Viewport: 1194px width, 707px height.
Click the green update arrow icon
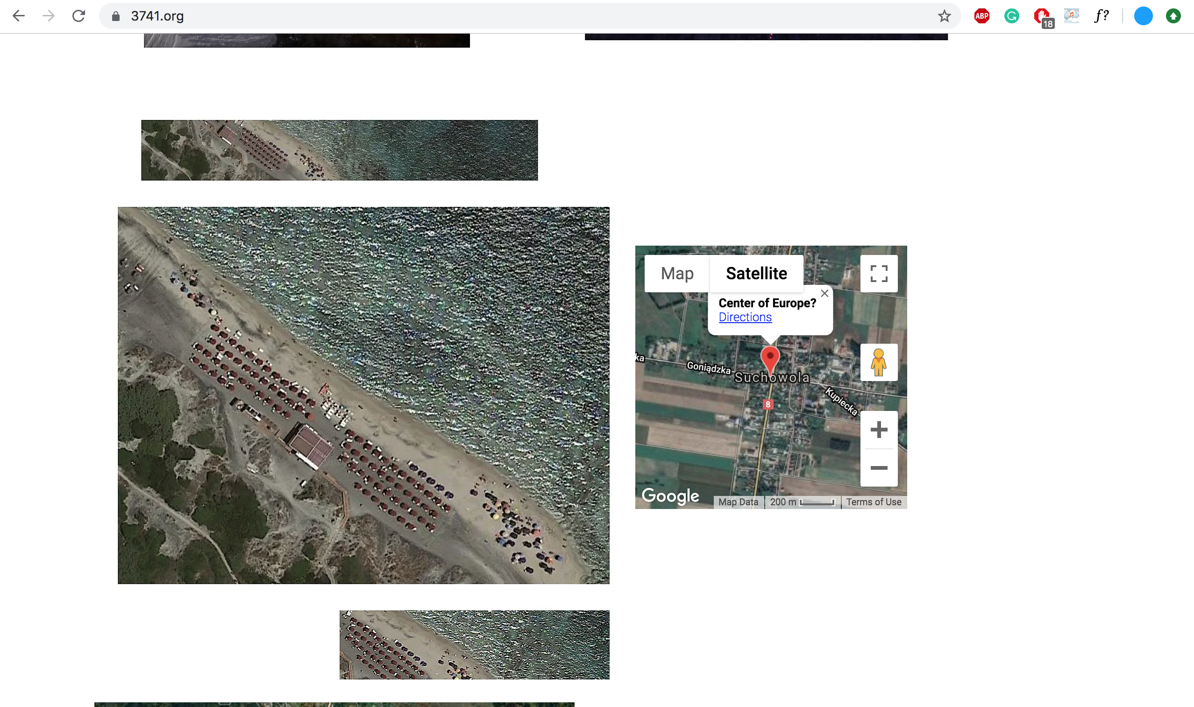1173,16
